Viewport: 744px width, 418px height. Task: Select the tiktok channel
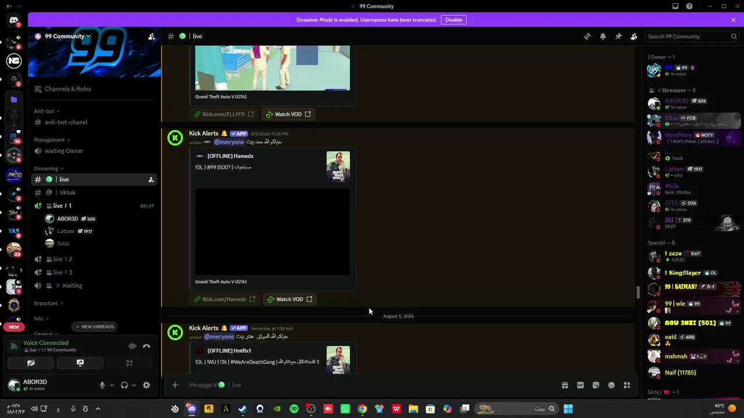coord(94,193)
